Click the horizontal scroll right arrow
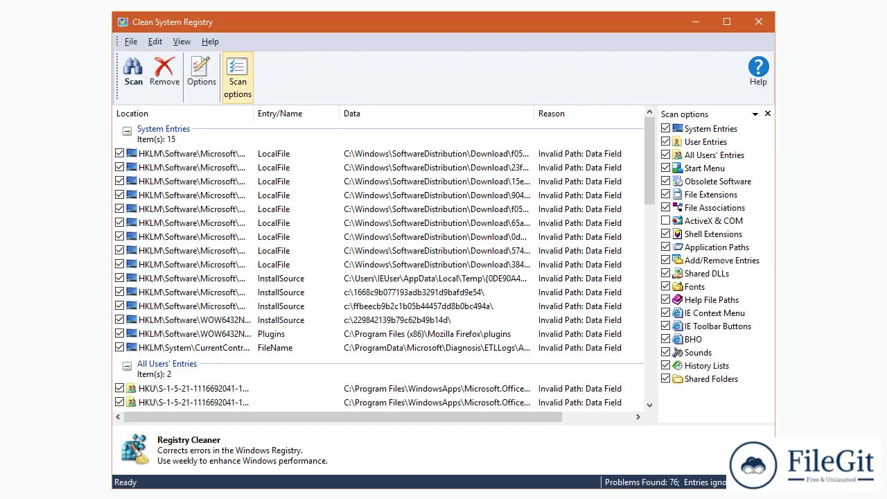Image resolution: width=887 pixels, height=499 pixels. pyautogui.click(x=638, y=417)
